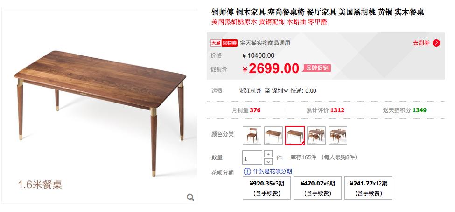Open the 累计评价 1312 reviews

click(x=325, y=110)
